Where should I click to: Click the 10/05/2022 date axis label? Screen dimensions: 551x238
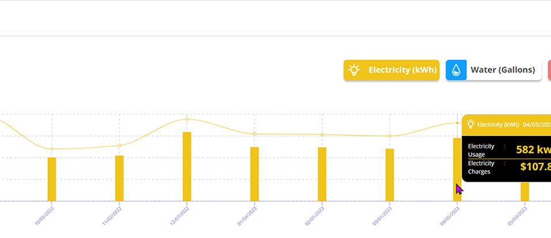pyautogui.click(x=44, y=214)
